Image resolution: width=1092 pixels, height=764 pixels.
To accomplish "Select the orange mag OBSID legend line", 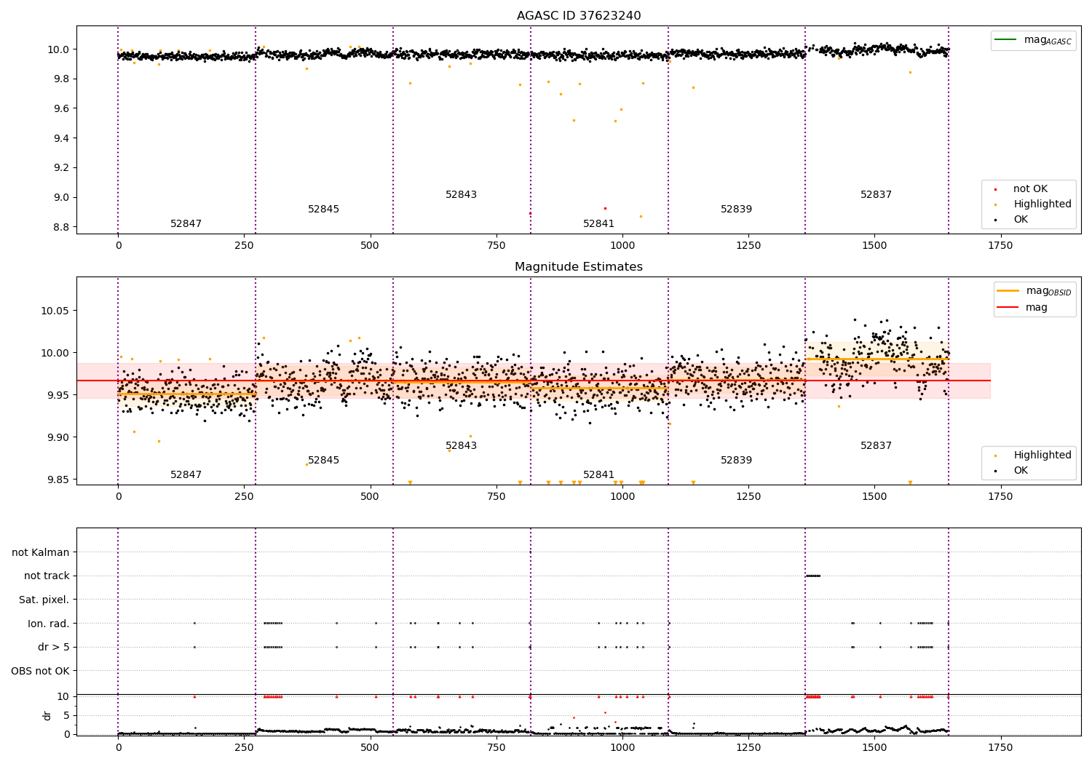I will click(x=1008, y=291).
